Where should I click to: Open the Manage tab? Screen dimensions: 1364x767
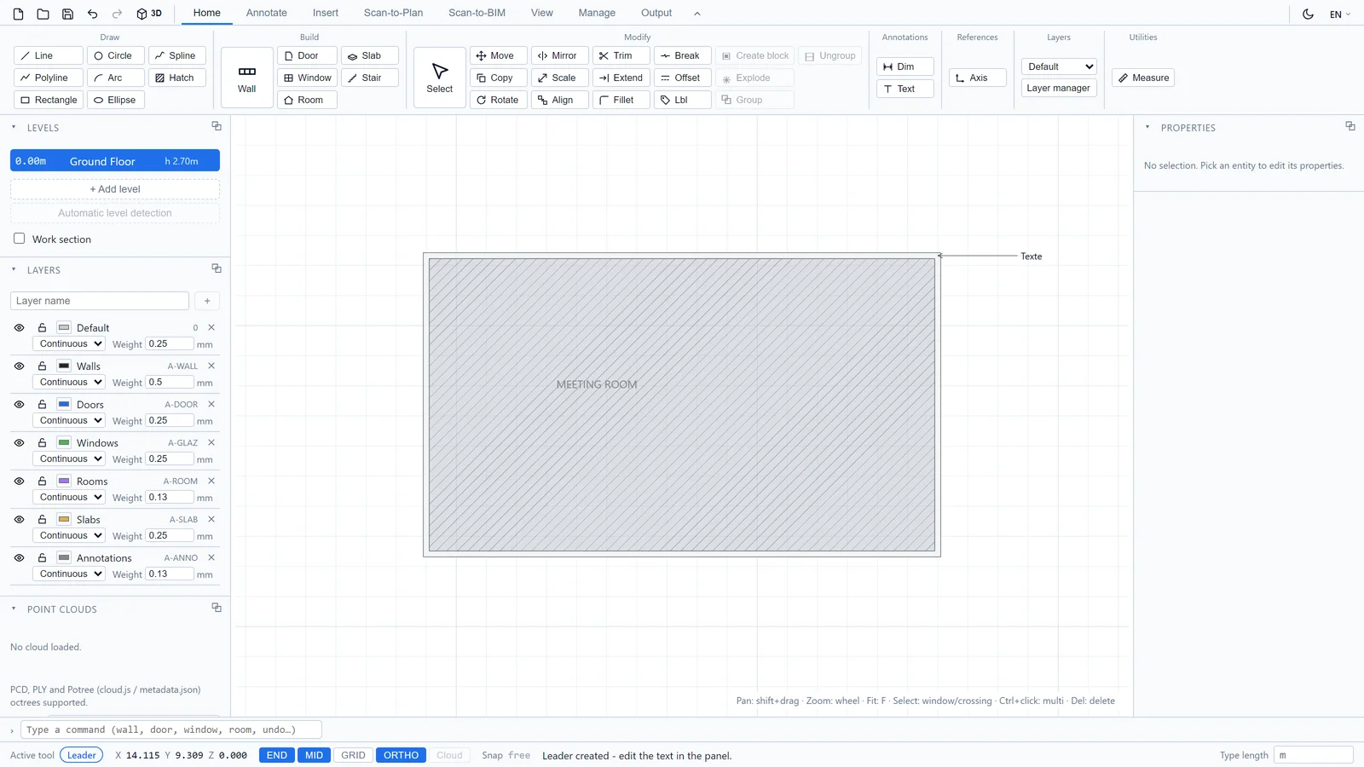pos(597,13)
